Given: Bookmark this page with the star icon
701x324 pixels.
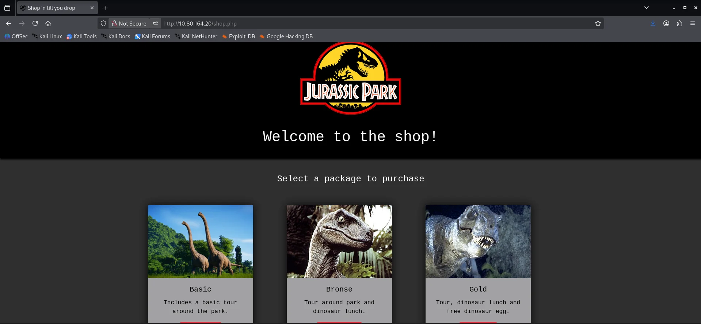Looking at the screenshot, I should (598, 23).
